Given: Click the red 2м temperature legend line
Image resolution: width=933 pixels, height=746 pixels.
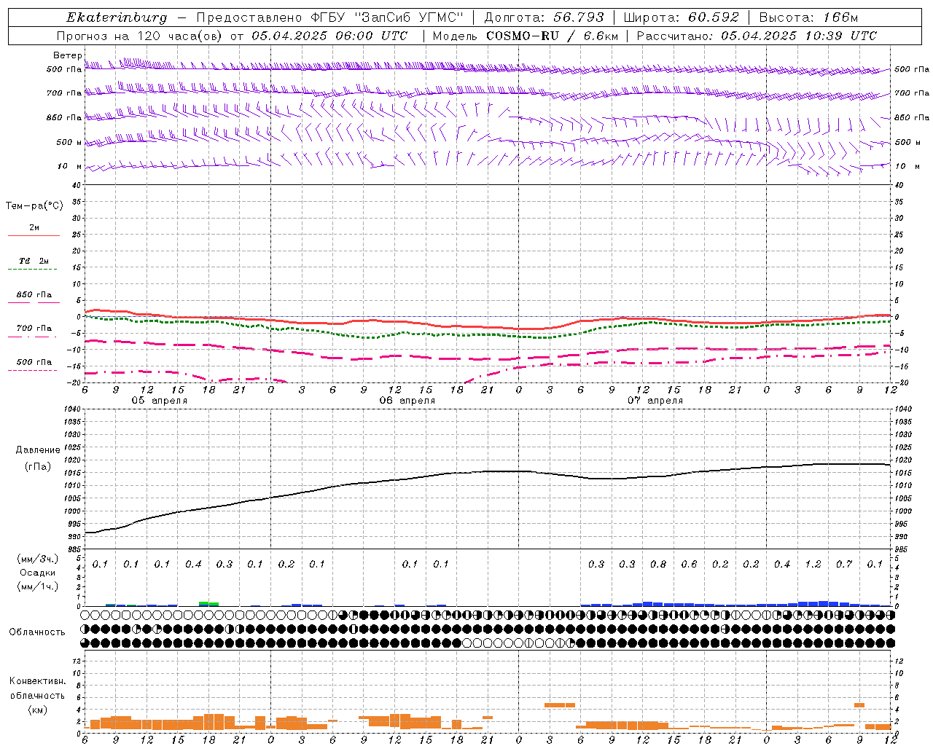Looking at the screenshot, I should click(34, 235).
